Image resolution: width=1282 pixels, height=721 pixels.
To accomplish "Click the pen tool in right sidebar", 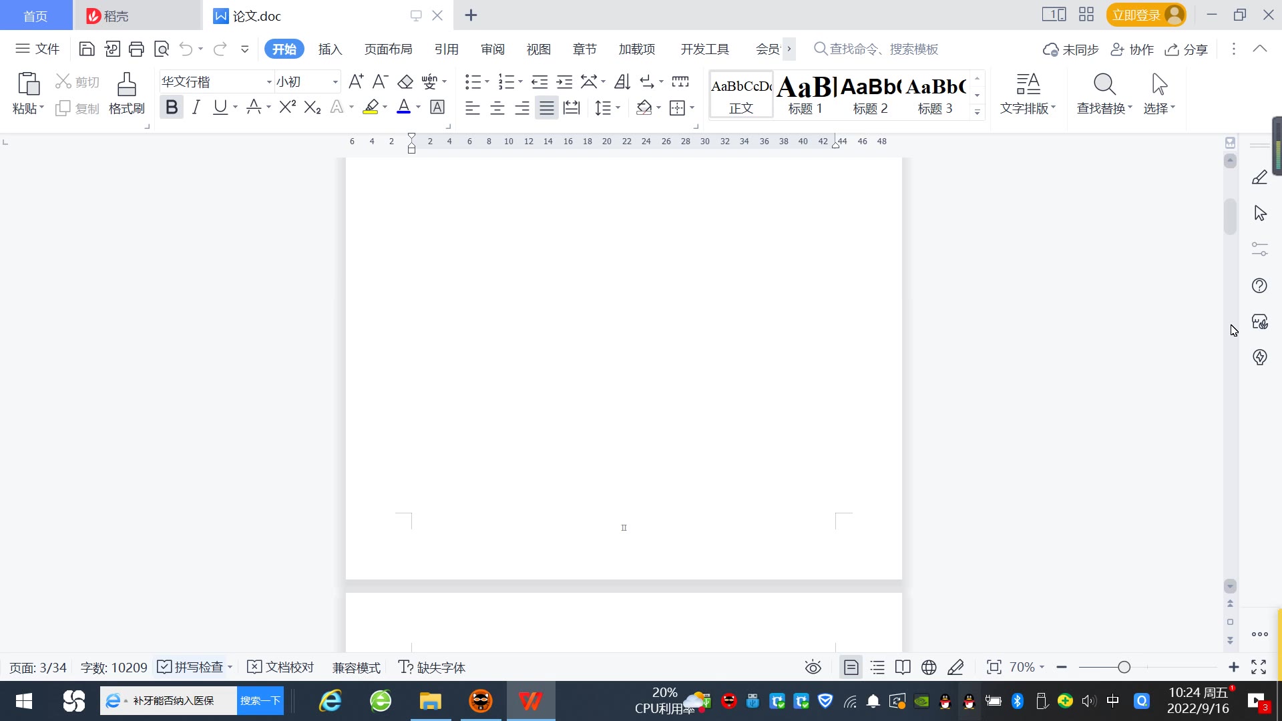I will pos(1259,177).
